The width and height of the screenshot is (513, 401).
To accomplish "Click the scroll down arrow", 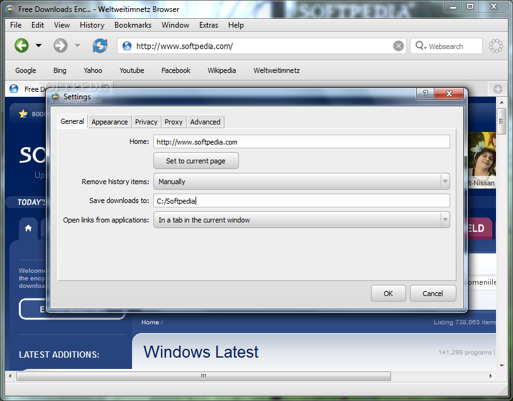I will [502, 365].
